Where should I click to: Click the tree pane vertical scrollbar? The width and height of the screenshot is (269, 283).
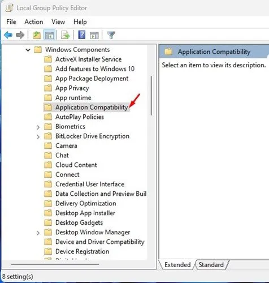click(151, 96)
